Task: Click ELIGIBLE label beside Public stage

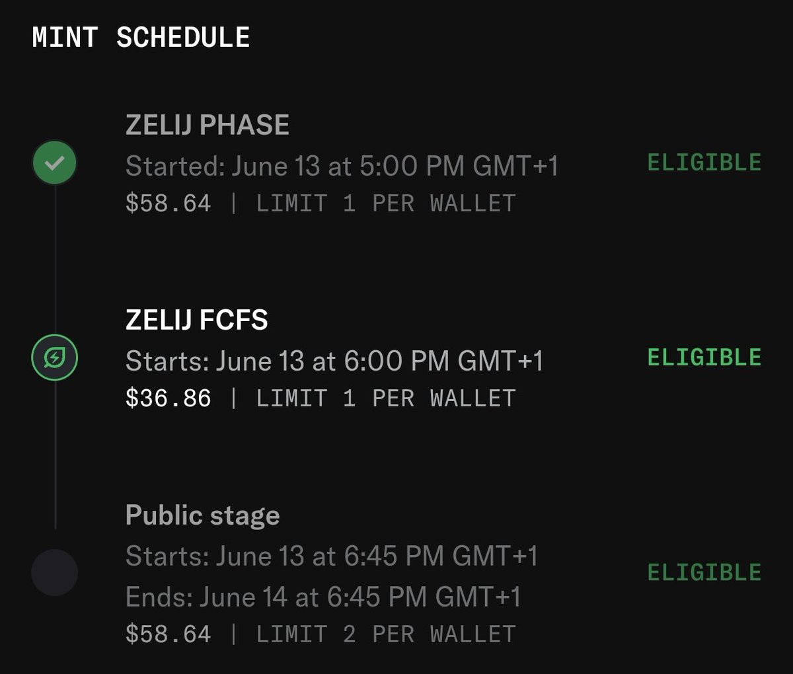Action: click(704, 572)
